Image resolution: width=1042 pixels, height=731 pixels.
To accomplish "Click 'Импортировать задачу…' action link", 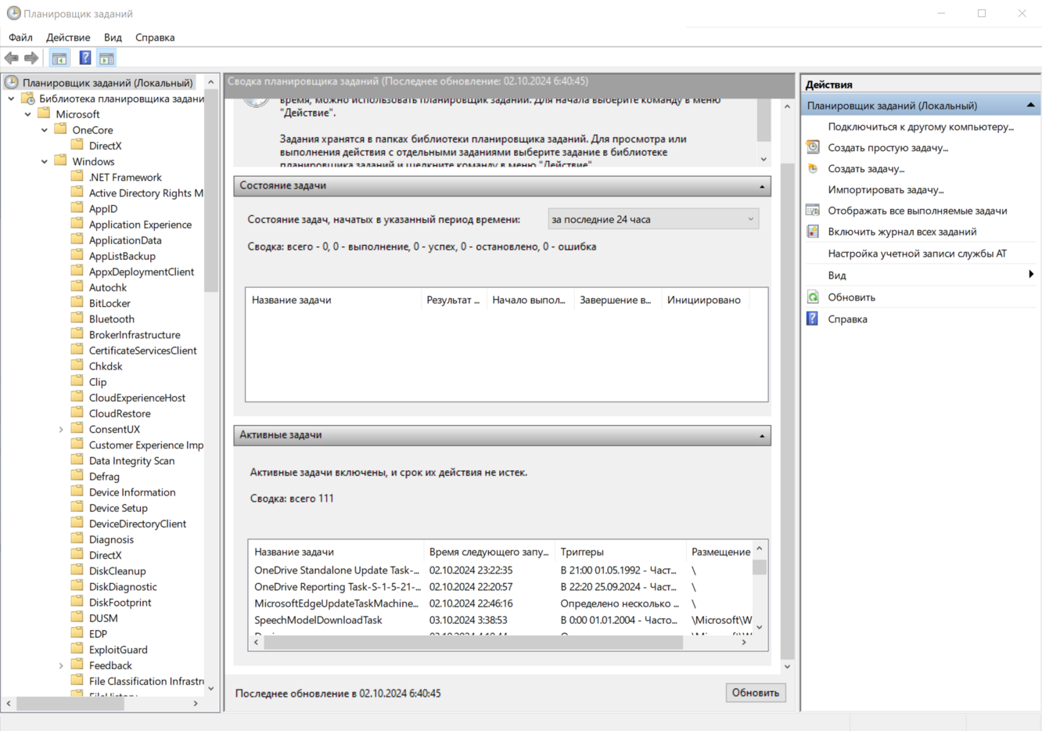I will tap(886, 189).
